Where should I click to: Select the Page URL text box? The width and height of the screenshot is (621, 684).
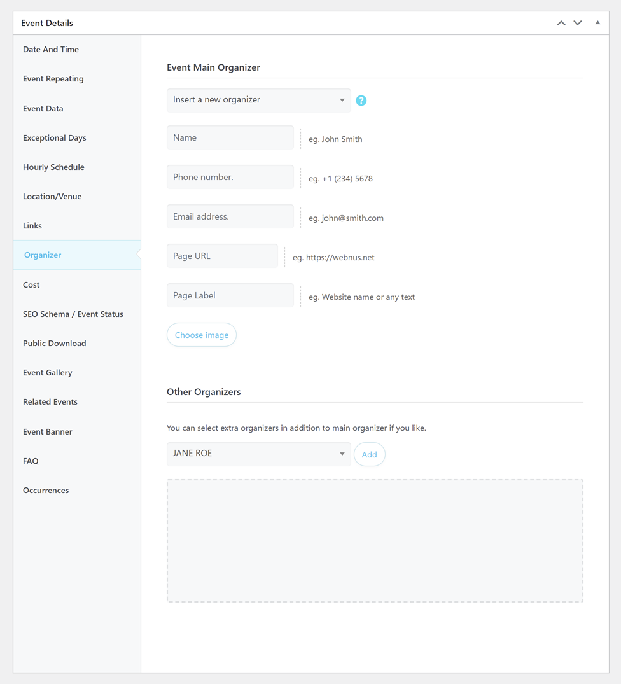point(222,256)
